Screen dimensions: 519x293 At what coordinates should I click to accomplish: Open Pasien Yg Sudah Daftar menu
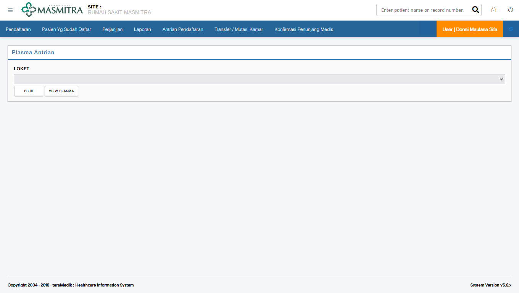[66, 29]
